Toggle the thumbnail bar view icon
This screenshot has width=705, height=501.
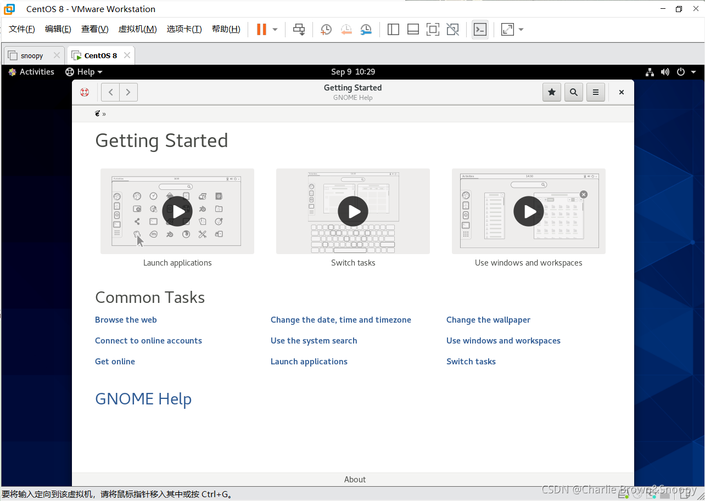pyautogui.click(x=413, y=30)
